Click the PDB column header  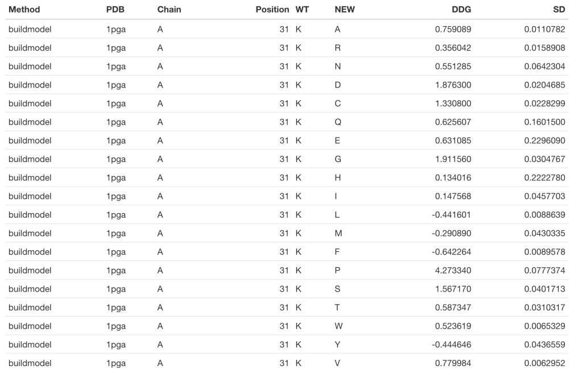(115, 10)
